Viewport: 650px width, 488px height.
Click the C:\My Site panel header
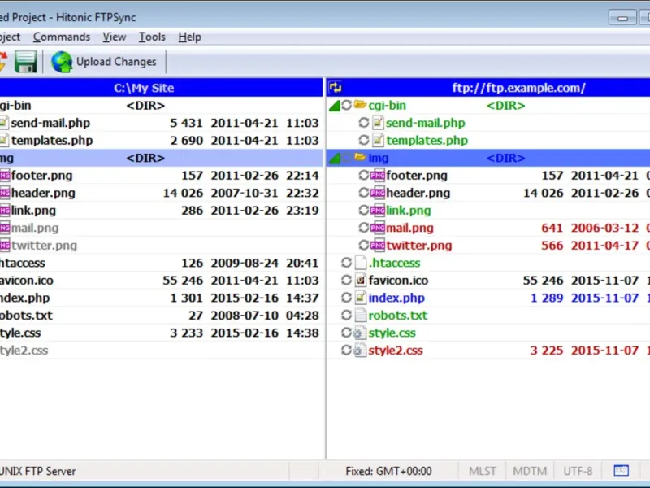pos(161,88)
